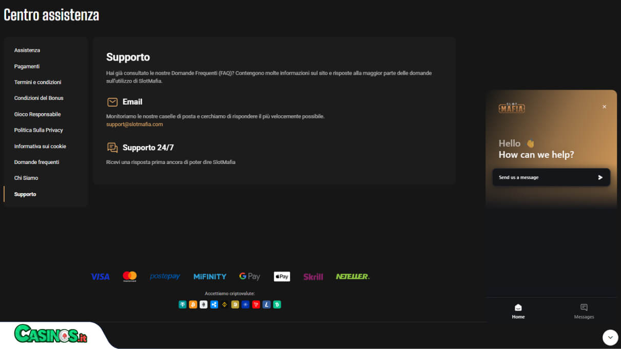
Task: Open Informativa sui cookie entry
Action: tap(40, 146)
